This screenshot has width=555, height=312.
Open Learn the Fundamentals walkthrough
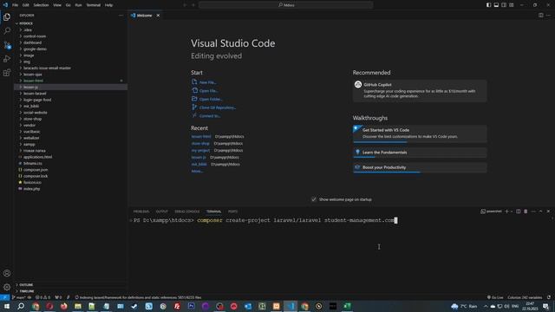click(420, 153)
